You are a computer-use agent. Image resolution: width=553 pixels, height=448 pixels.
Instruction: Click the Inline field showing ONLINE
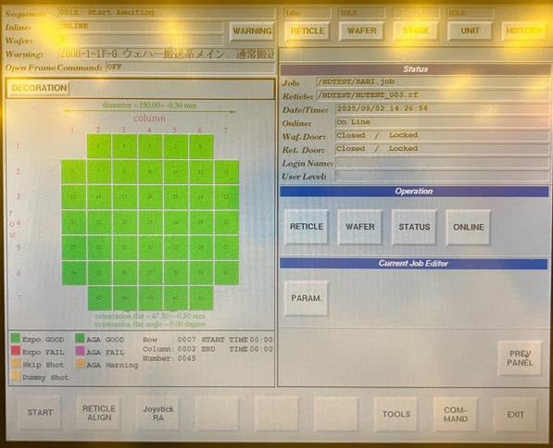[x=141, y=27]
